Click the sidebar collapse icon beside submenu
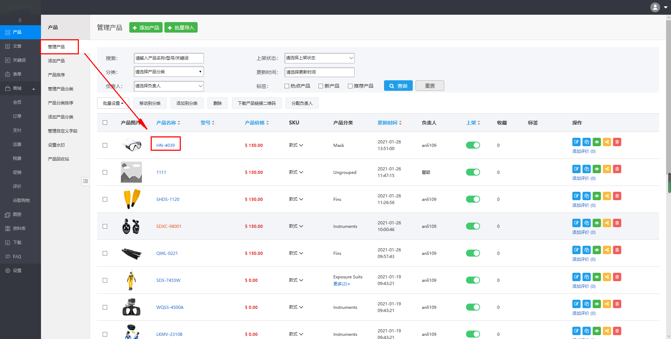This screenshot has height=339, width=671. 85,181
